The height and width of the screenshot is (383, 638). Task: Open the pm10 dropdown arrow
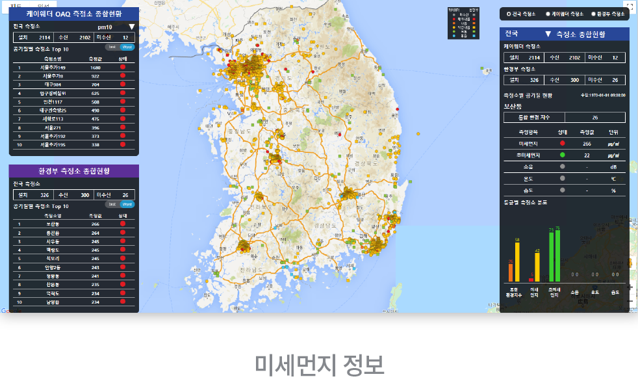click(x=131, y=27)
